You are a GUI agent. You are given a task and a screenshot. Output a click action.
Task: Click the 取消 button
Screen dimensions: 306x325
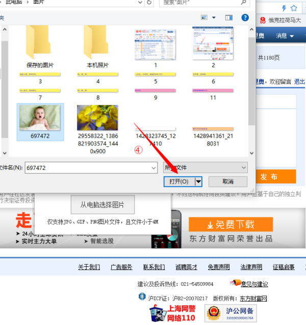click(227, 182)
